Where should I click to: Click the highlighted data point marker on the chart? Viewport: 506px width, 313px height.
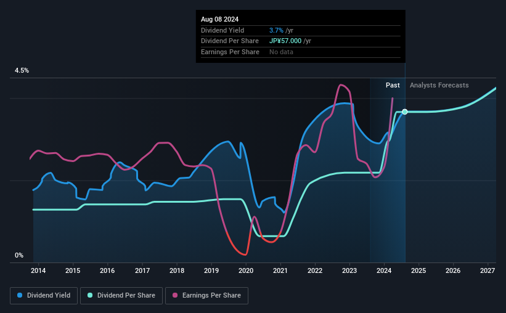(x=405, y=112)
